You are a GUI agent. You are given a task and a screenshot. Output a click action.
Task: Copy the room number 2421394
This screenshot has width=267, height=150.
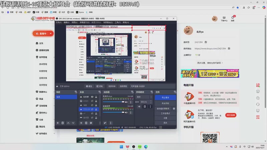pyautogui.click(x=206, y=42)
